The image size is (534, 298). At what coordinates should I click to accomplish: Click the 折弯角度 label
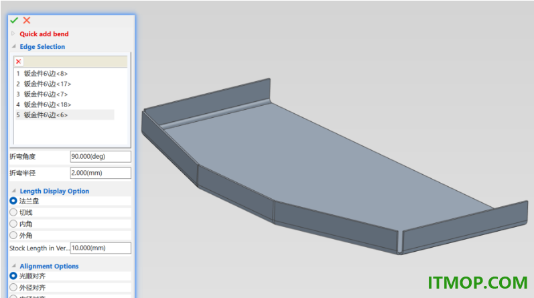click(23, 157)
